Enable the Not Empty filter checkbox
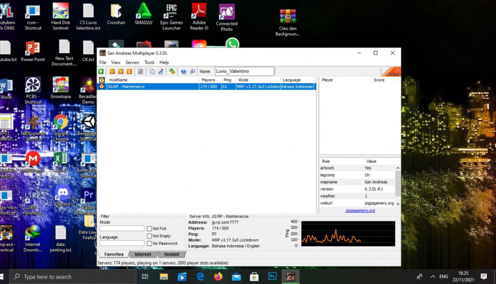 (x=149, y=236)
